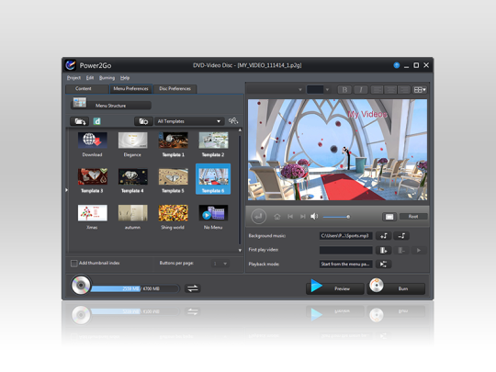
Task: Click the safe zone display icon
Action: tap(389, 217)
